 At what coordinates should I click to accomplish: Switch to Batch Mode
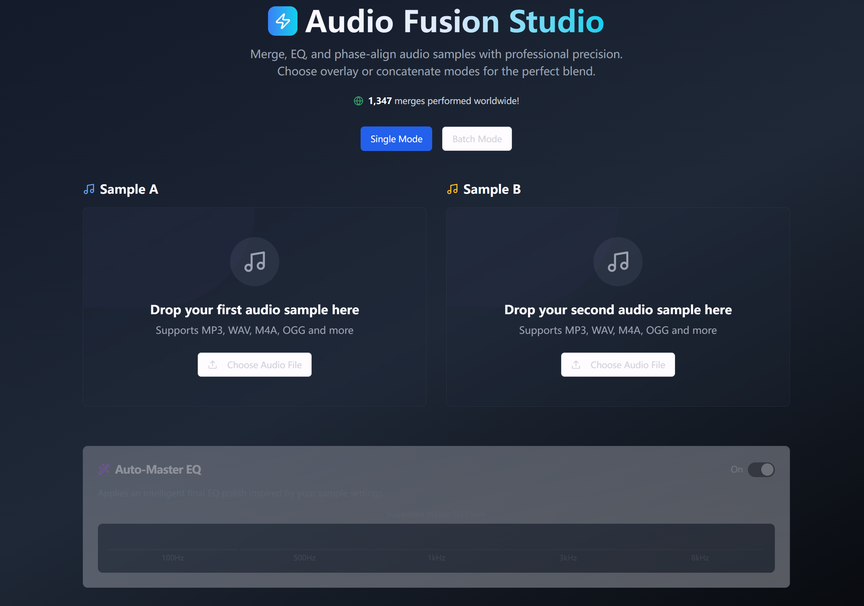[x=476, y=139]
